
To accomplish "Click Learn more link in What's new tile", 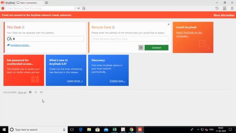I will (75, 81).
